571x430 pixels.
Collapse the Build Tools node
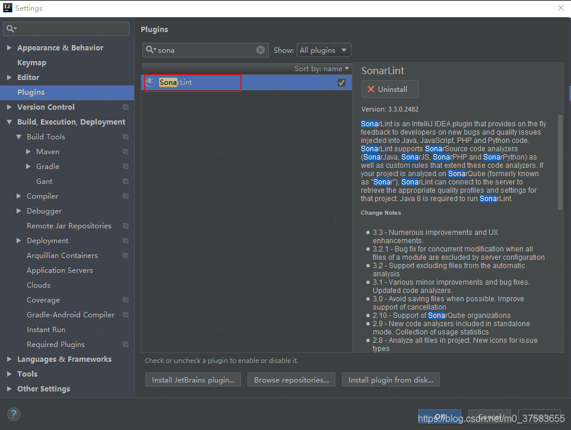click(18, 137)
